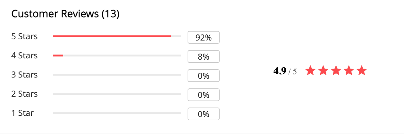The width and height of the screenshot is (404, 134).
Task: Select the 5 Stars label
Action: click(x=24, y=36)
